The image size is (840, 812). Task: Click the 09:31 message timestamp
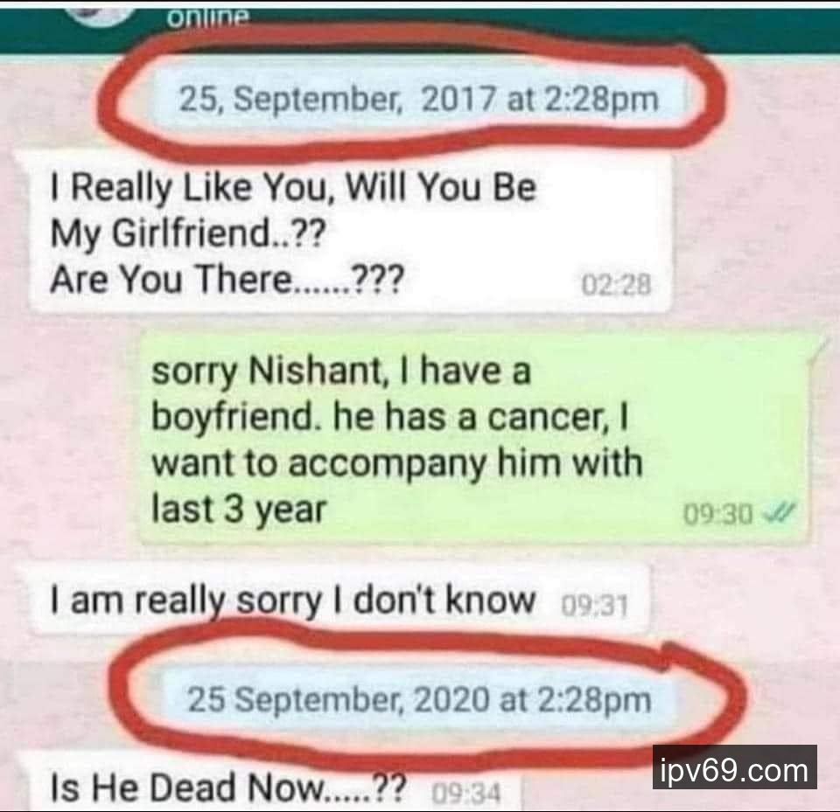[x=593, y=607]
